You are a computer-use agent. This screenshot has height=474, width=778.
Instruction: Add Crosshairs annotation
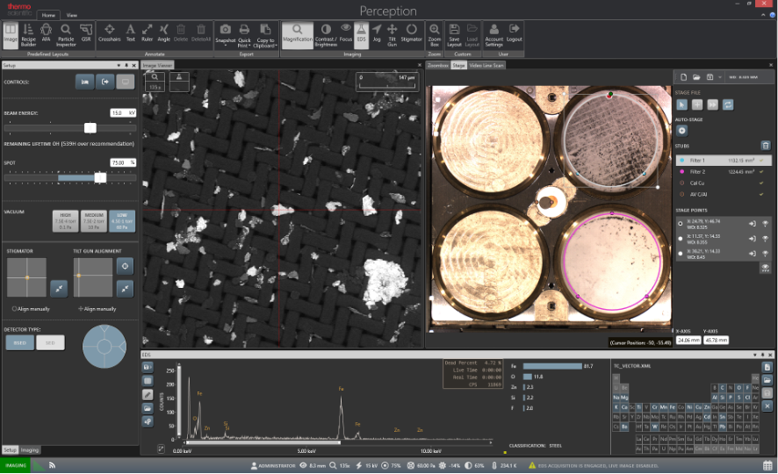tap(109, 32)
